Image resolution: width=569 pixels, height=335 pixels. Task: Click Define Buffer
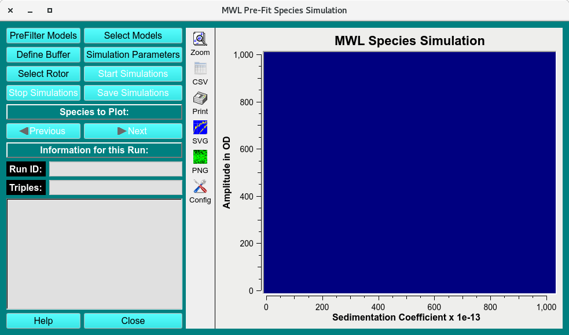(x=43, y=54)
